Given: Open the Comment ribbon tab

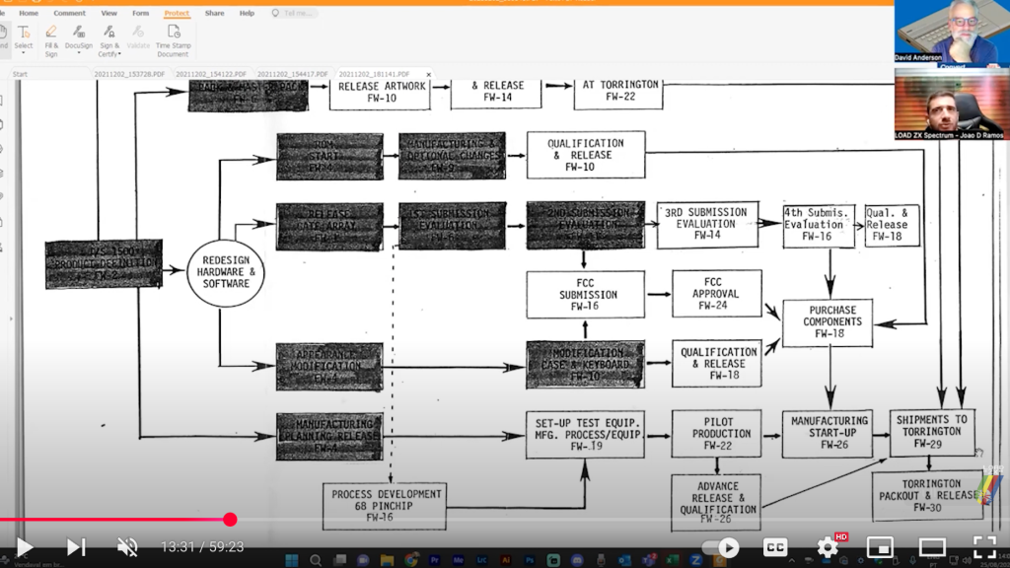Looking at the screenshot, I should (70, 13).
